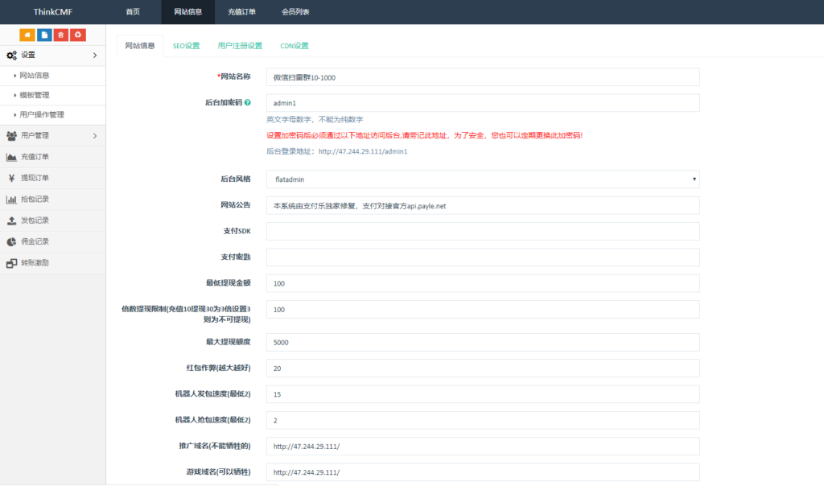Click the orange home icon button
This screenshot has width=824, height=486.
click(27, 35)
